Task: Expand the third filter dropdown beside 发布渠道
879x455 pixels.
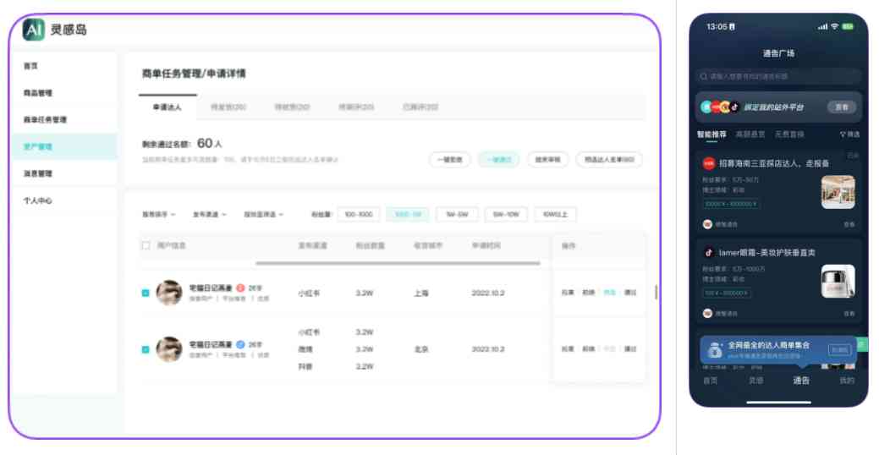Action: (263, 215)
